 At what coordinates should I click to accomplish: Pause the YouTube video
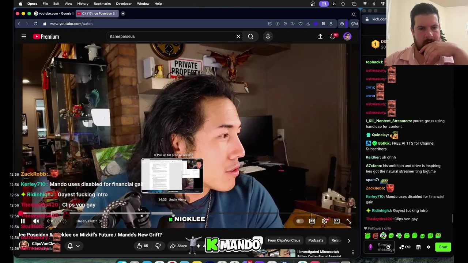pos(23,221)
